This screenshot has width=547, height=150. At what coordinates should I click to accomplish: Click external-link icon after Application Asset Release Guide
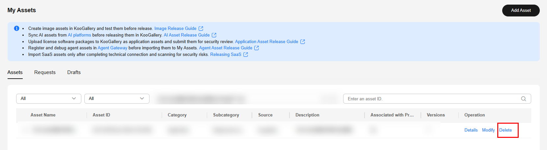pyautogui.click(x=303, y=41)
